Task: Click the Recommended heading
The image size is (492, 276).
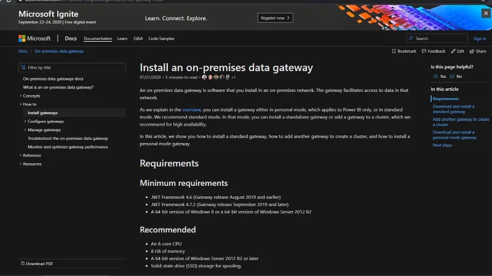Action: [167, 229]
